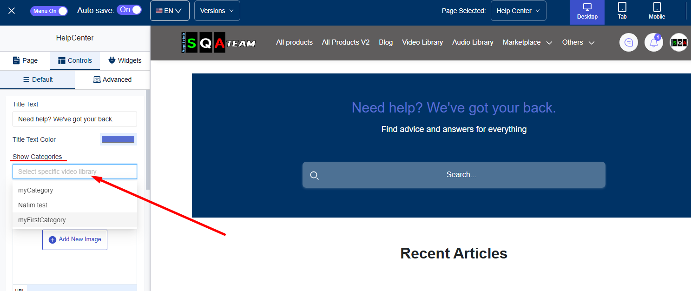This screenshot has width=691, height=291.
Task: Open the Controls tab
Action: [x=75, y=60]
